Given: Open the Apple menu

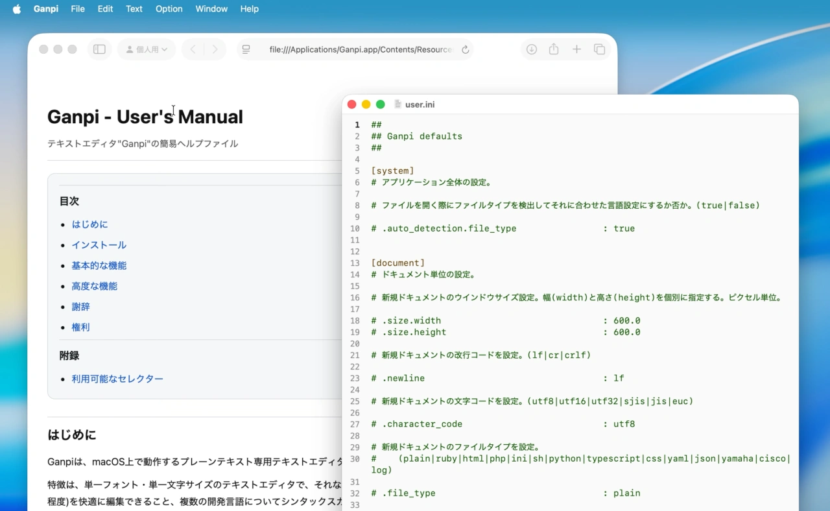Looking at the screenshot, I should point(17,9).
